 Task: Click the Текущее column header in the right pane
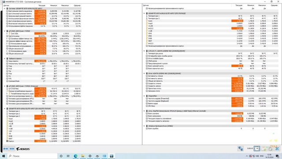(x=239, y=5)
